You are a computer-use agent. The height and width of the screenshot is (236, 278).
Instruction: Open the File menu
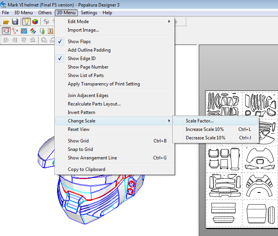point(5,13)
